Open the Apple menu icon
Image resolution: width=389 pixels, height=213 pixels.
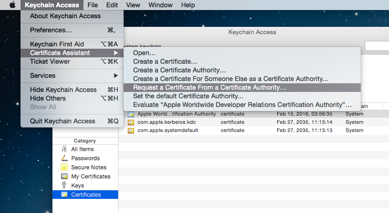click(12, 5)
